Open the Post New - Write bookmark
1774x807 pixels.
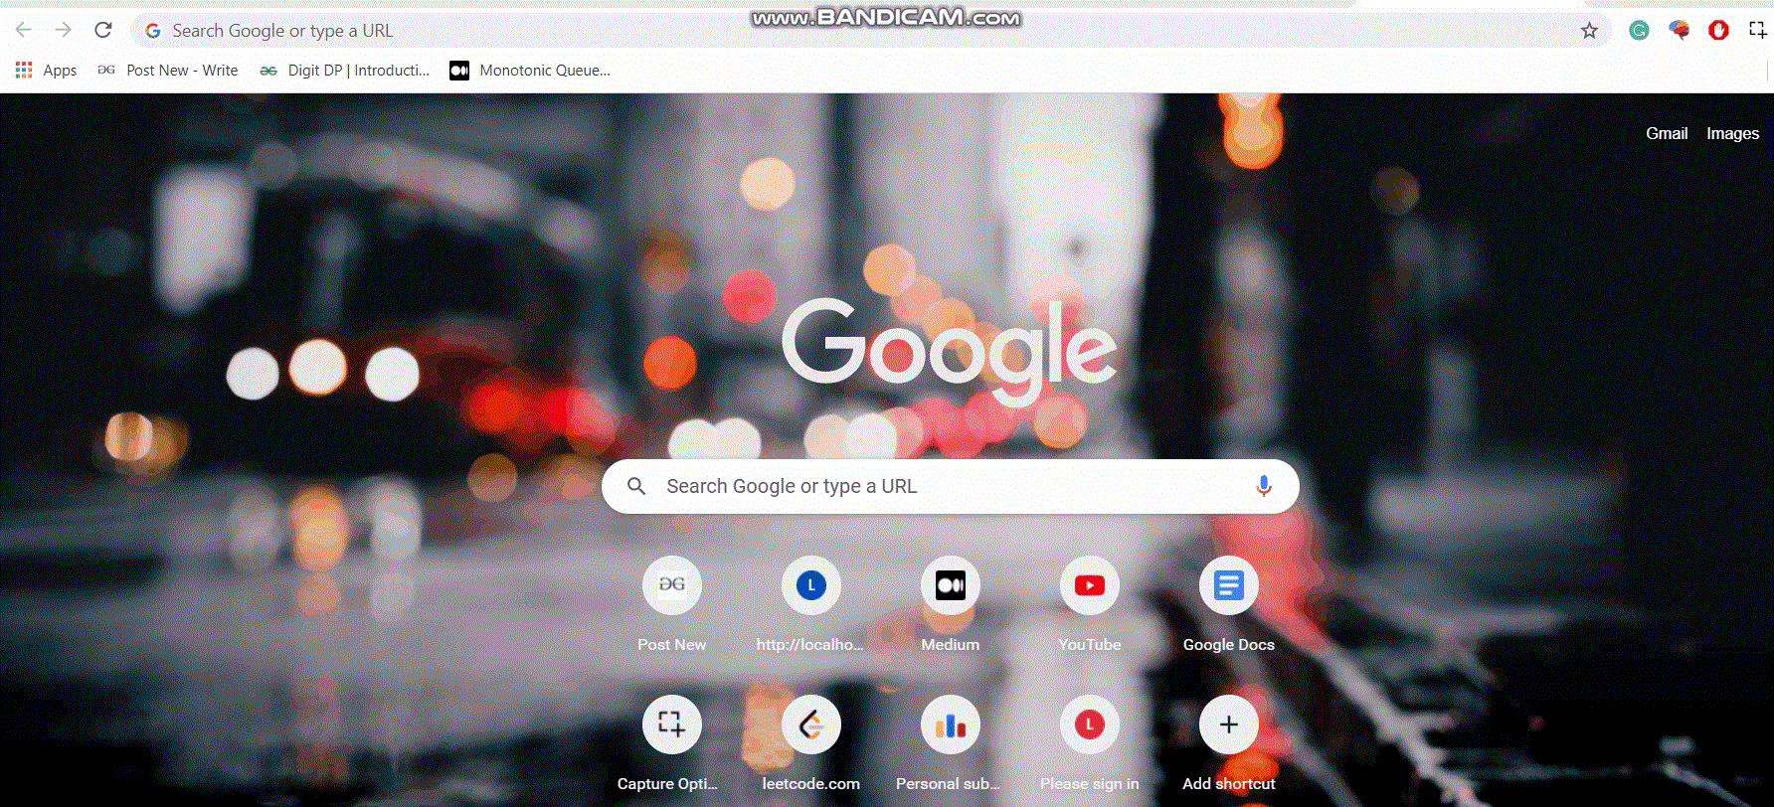pyautogui.click(x=167, y=71)
